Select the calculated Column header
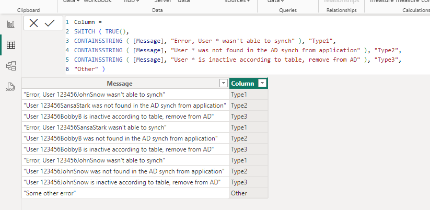This screenshot has height=210, width=430. point(249,84)
